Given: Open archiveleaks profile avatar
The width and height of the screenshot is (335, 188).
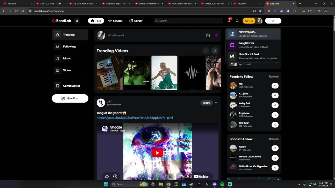Looking at the screenshot, I should point(101,103).
